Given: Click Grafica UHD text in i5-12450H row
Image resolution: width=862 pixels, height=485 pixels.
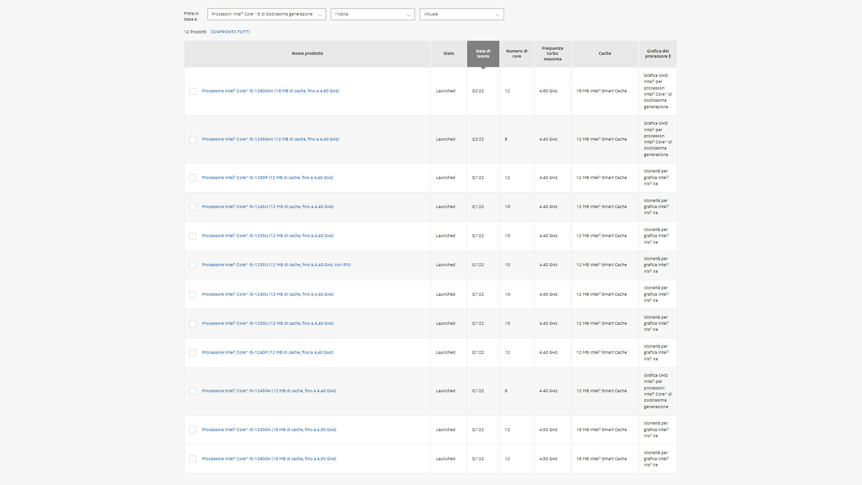Looking at the screenshot, I should click(658, 391).
